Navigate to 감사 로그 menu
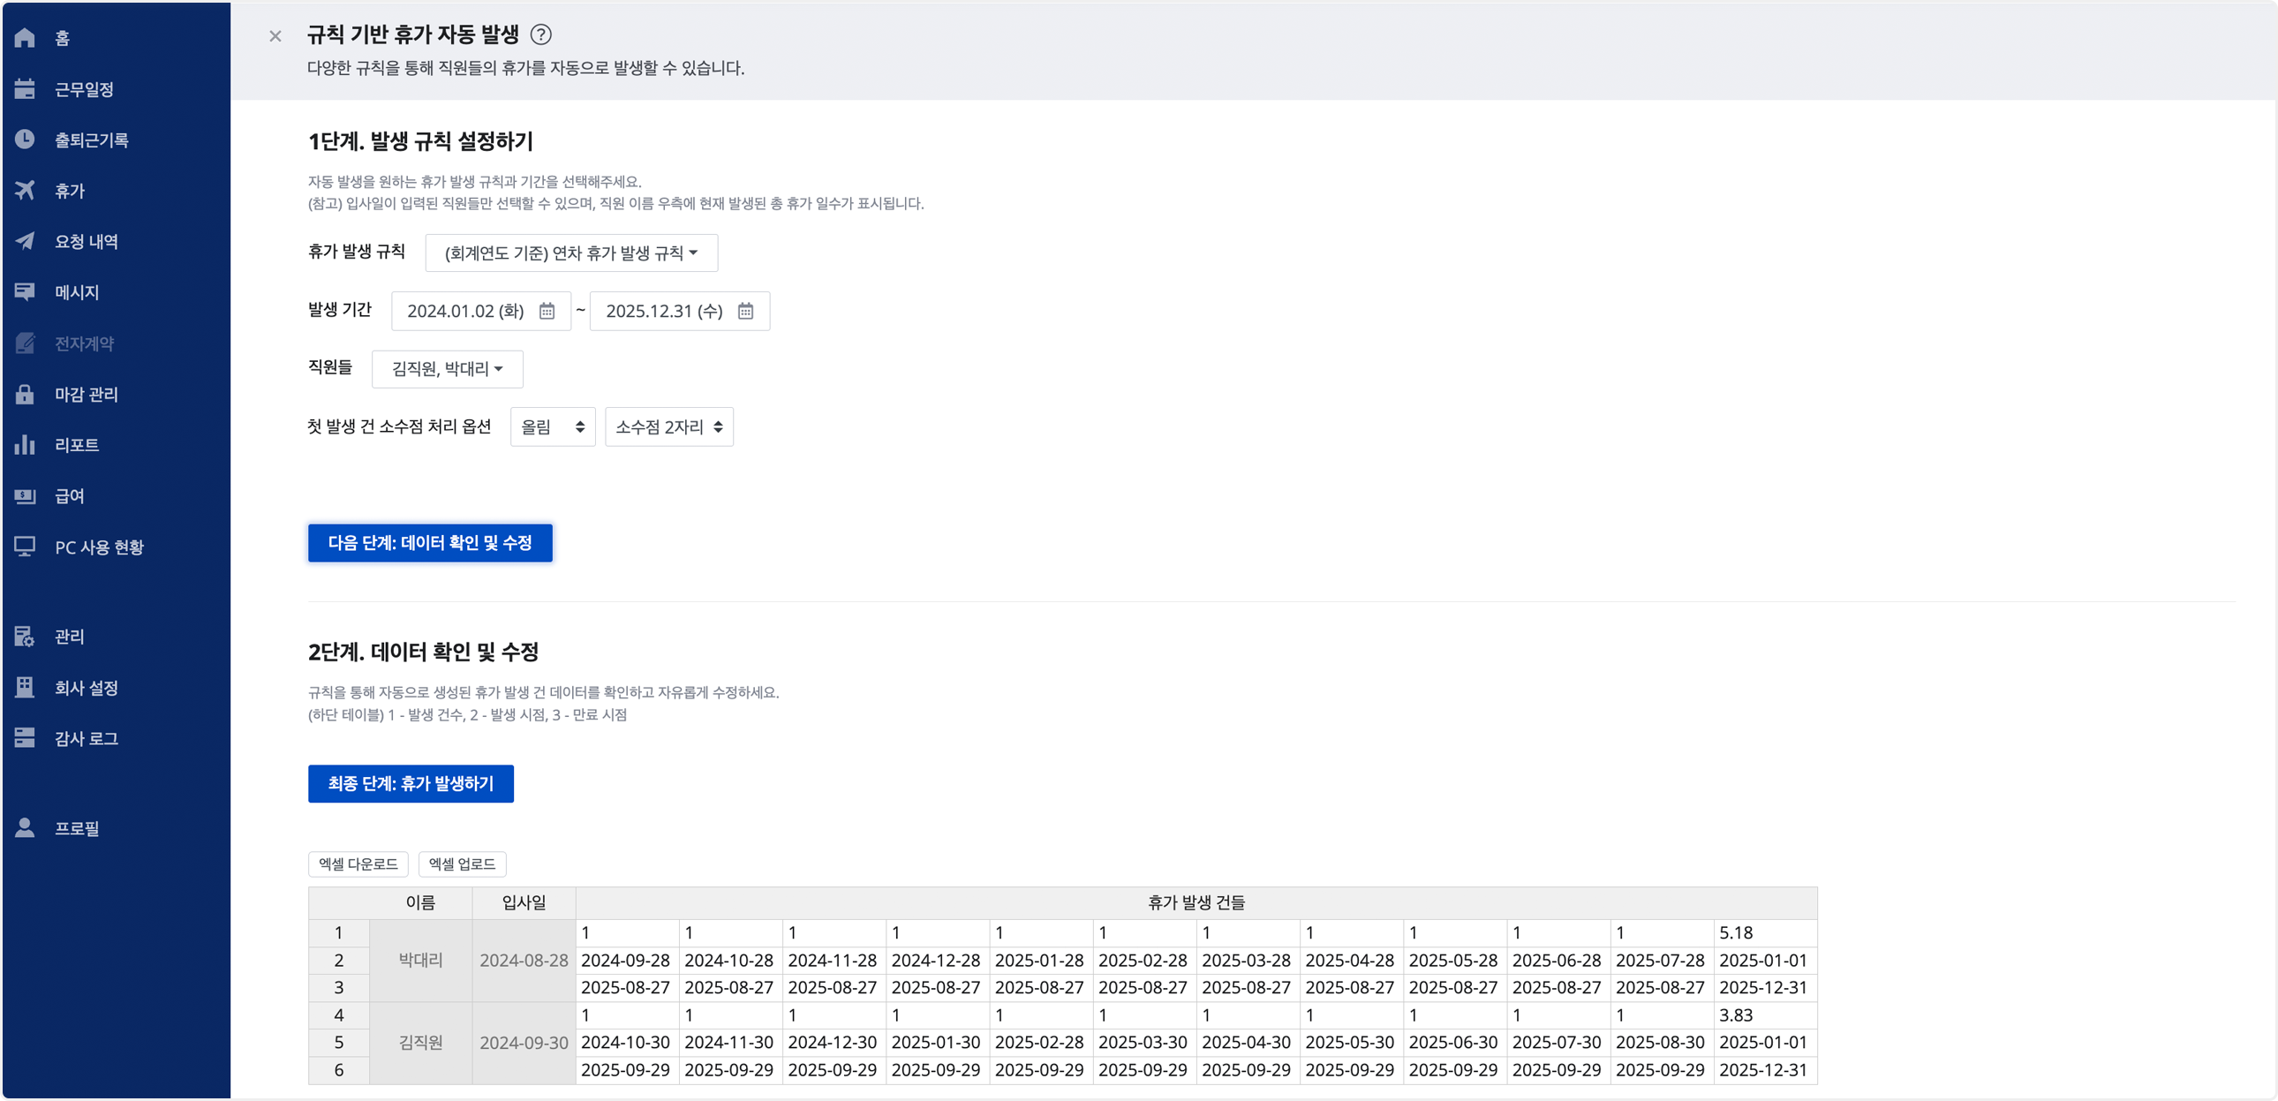Image resolution: width=2278 pixels, height=1101 pixels. [85, 738]
